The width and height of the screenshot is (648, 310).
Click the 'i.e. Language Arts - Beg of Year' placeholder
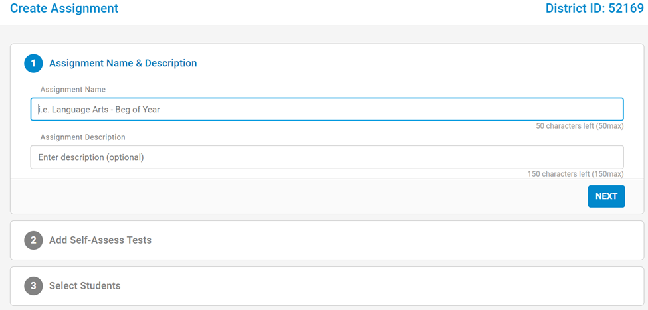point(100,110)
